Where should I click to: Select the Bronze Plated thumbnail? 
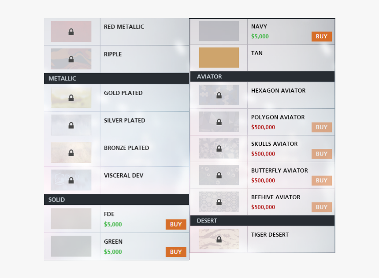(x=71, y=152)
